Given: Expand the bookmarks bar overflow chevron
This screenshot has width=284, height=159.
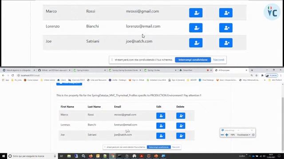Looking at the screenshot, I should [x=265, y=80].
